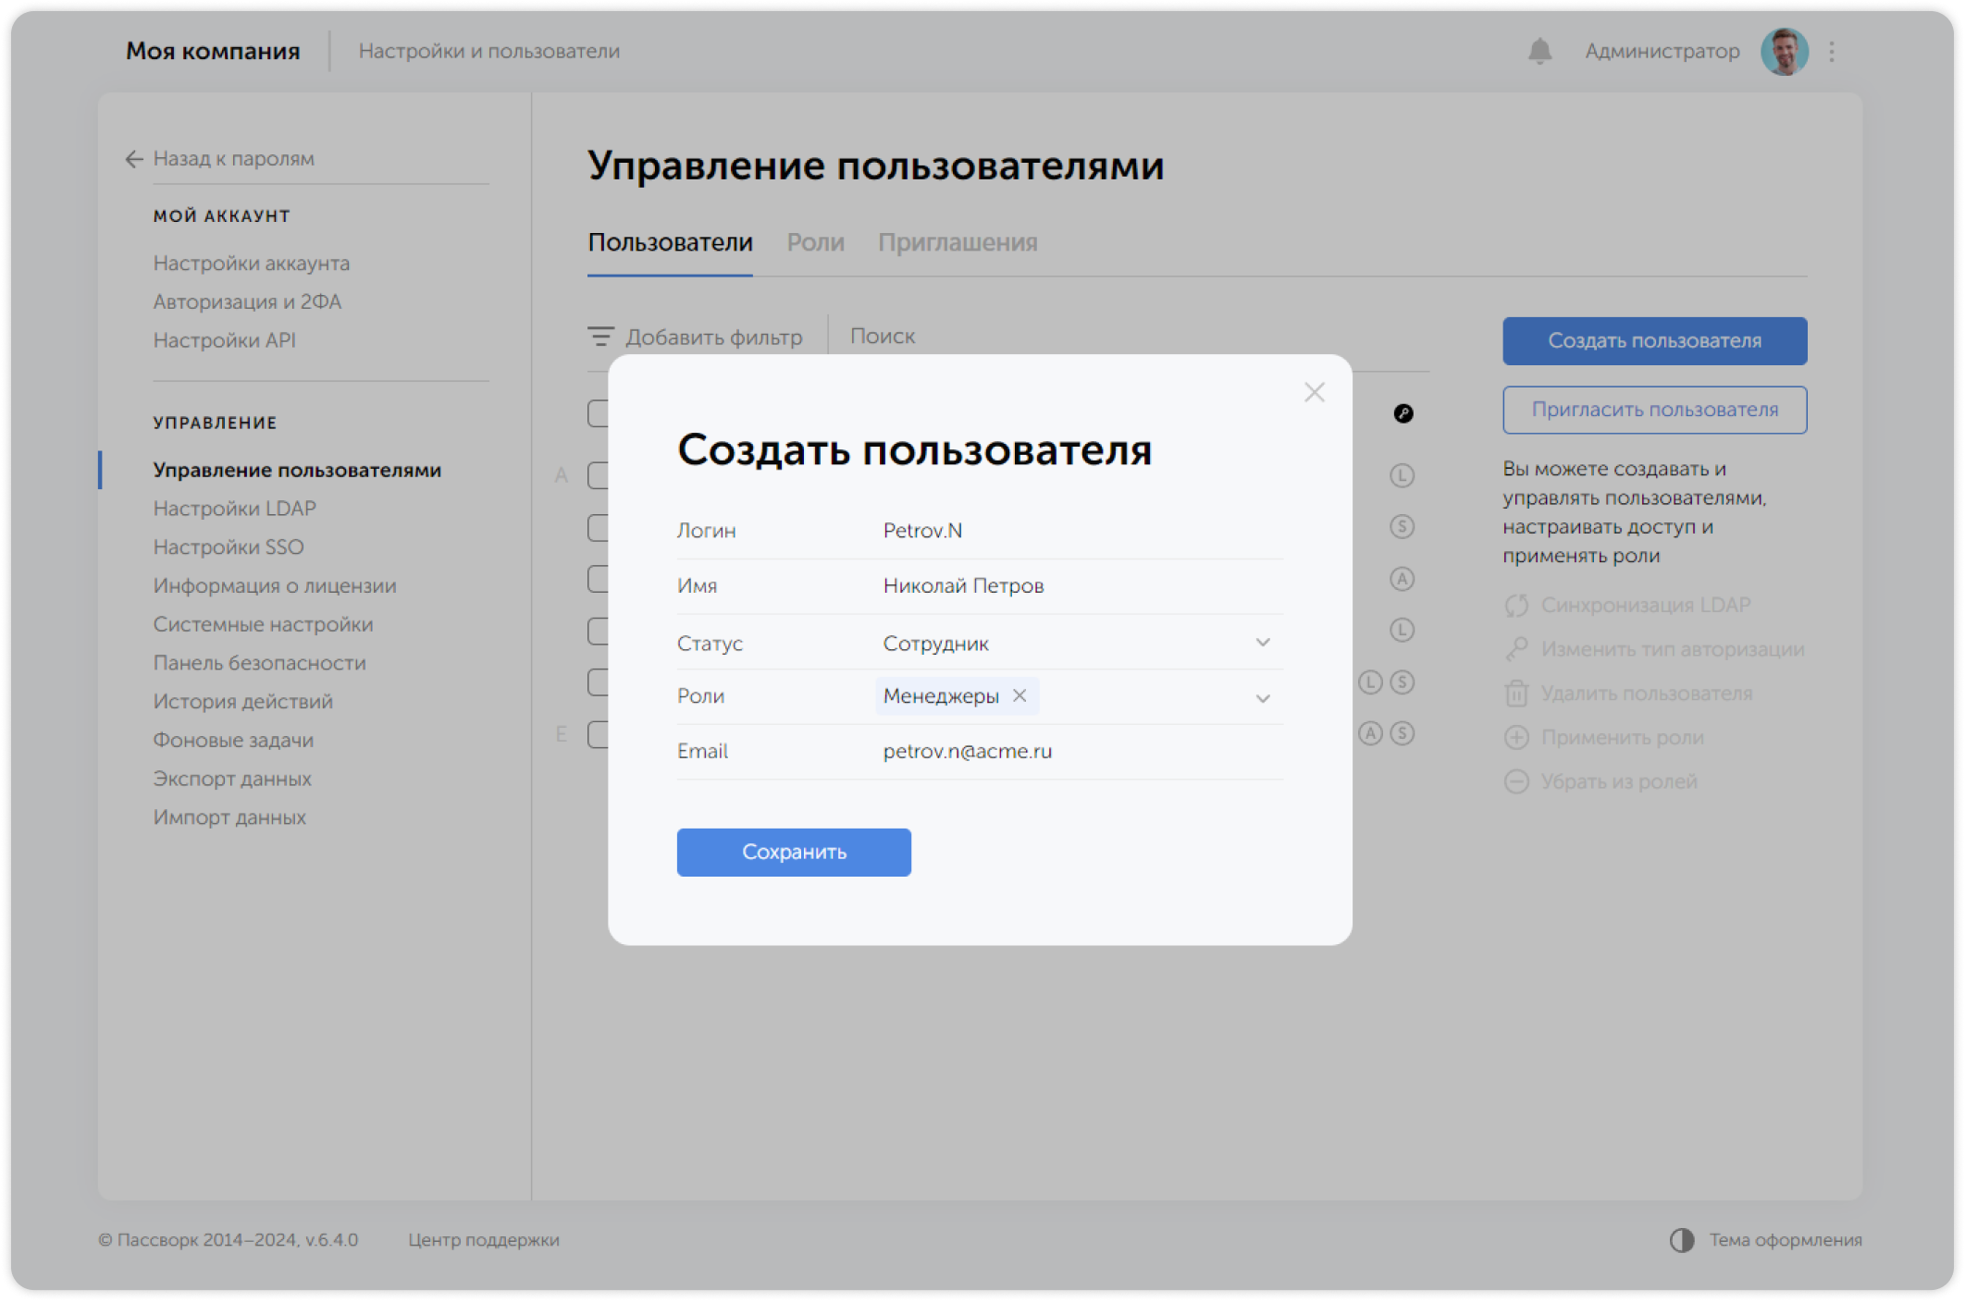1965x1302 pixels.
Task: Switch to the Роли tab
Action: point(816,242)
